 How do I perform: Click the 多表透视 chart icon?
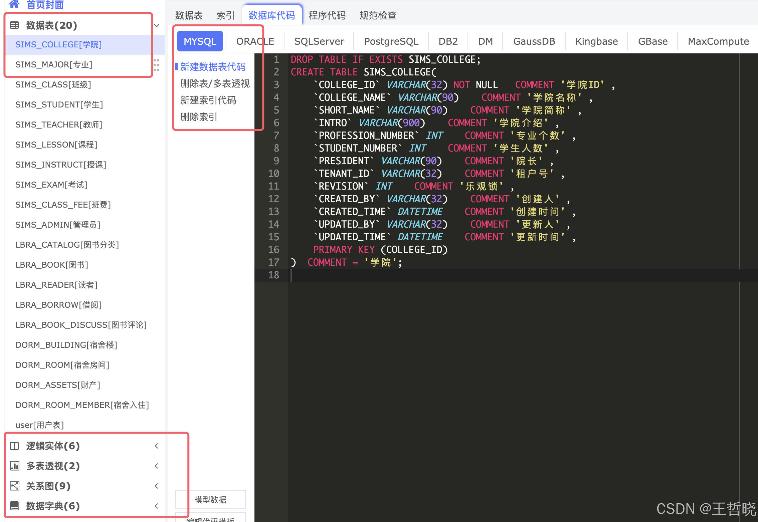[14, 466]
